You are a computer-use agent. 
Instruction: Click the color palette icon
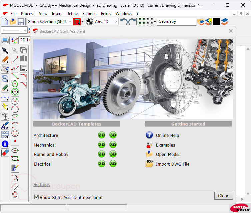(x=14, y=40)
